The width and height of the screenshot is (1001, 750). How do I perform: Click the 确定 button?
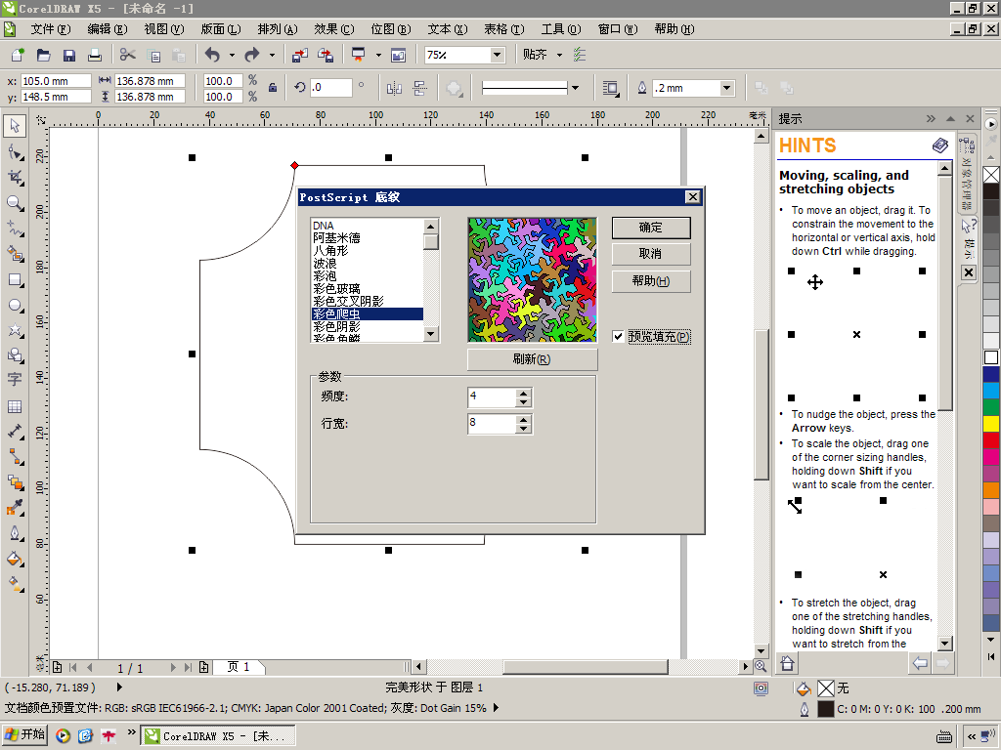coord(650,228)
